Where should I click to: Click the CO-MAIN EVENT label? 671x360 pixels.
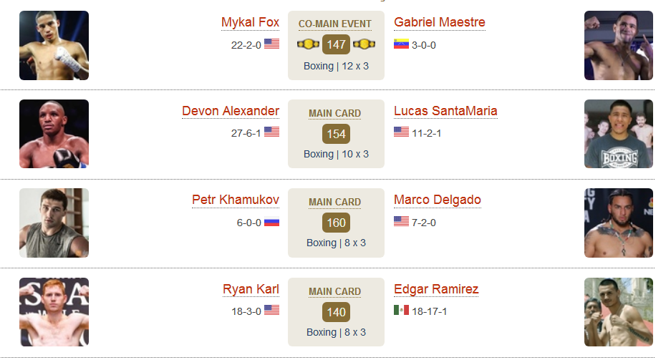335,24
